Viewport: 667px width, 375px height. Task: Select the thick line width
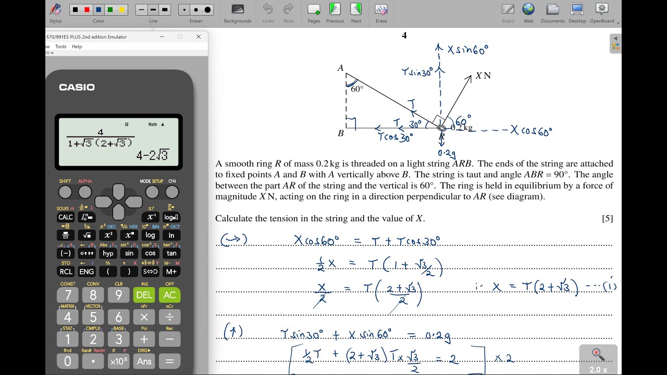(165, 10)
